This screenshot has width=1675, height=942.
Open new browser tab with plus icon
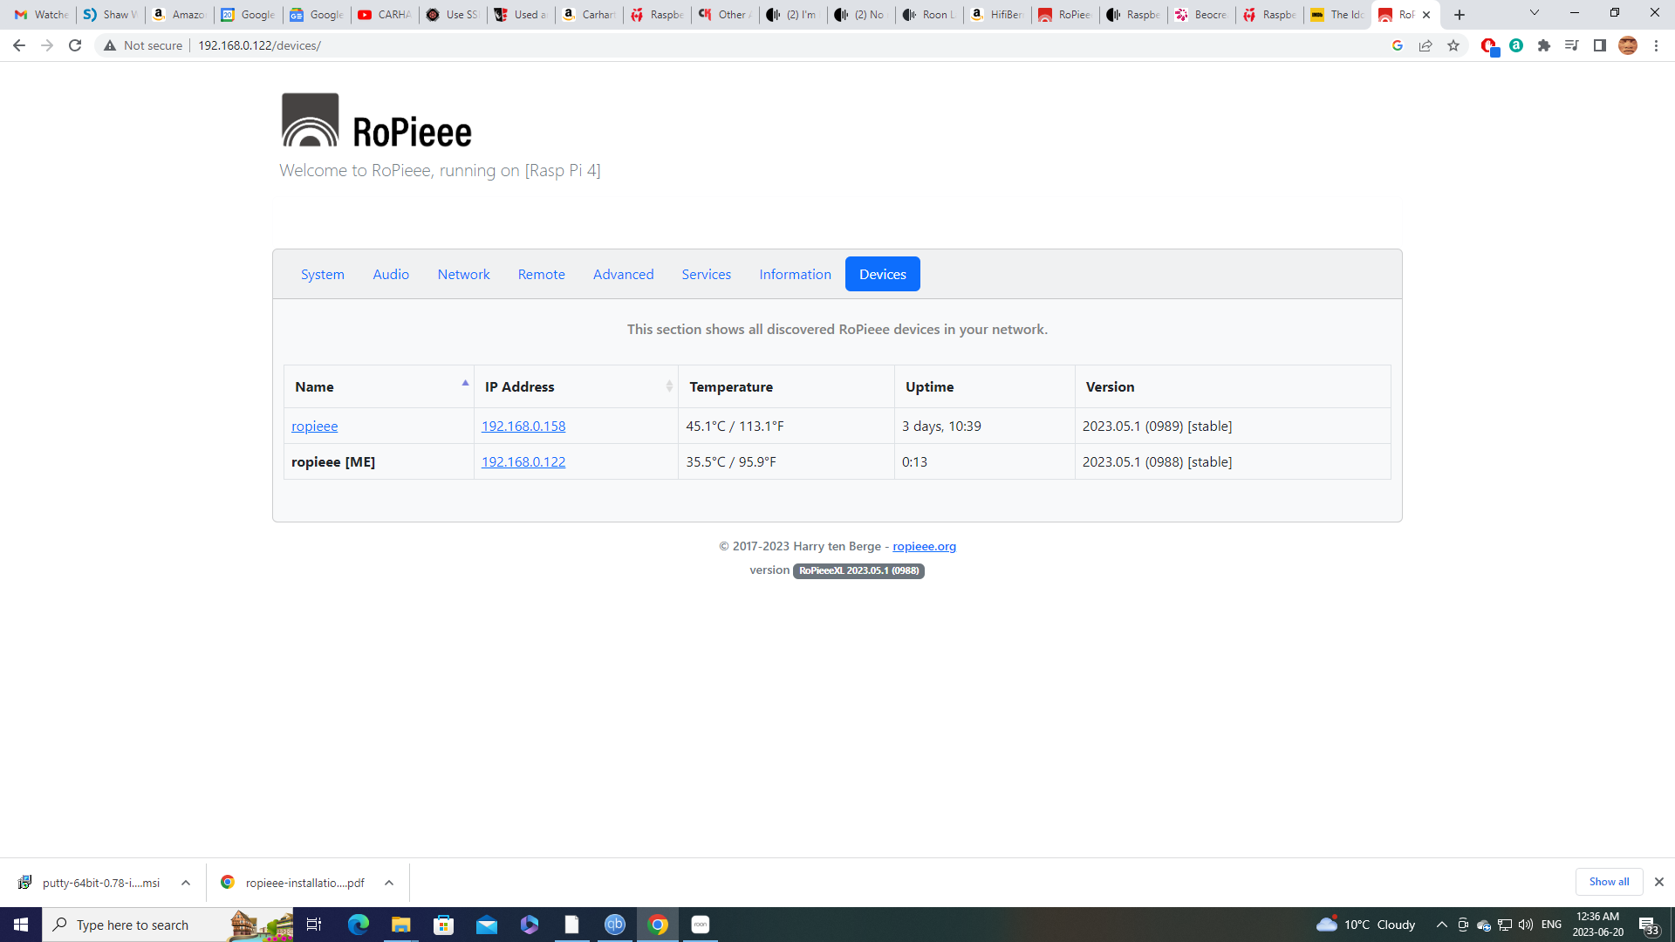point(1460,15)
